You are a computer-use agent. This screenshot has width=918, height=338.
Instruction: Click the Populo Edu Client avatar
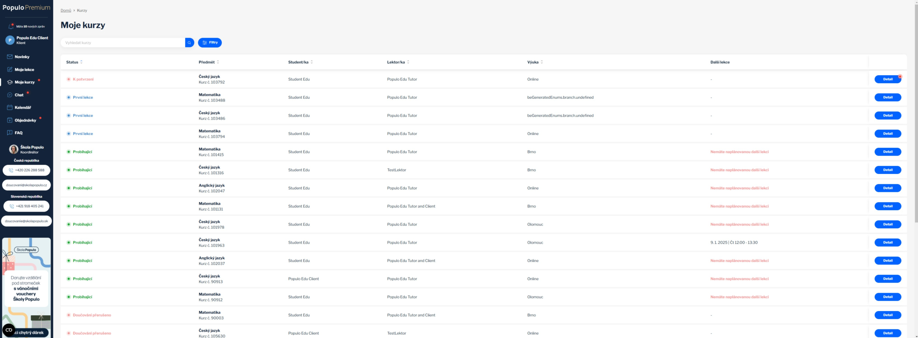coord(10,40)
